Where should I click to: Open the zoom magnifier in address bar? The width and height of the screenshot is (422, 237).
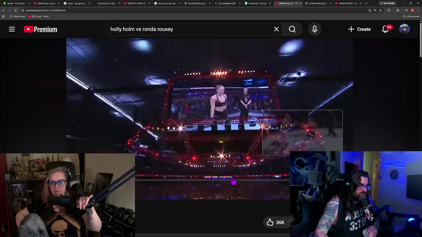point(375,10)
